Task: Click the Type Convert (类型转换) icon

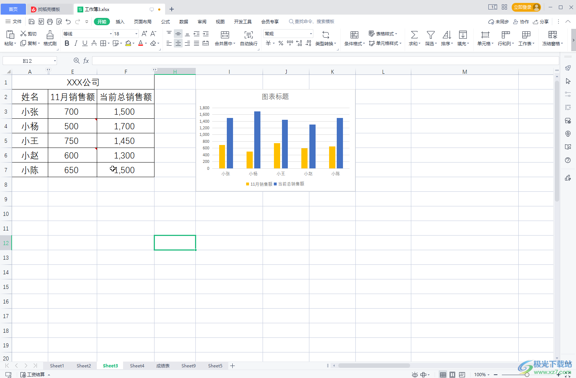Action: click(x=325, y=35)
